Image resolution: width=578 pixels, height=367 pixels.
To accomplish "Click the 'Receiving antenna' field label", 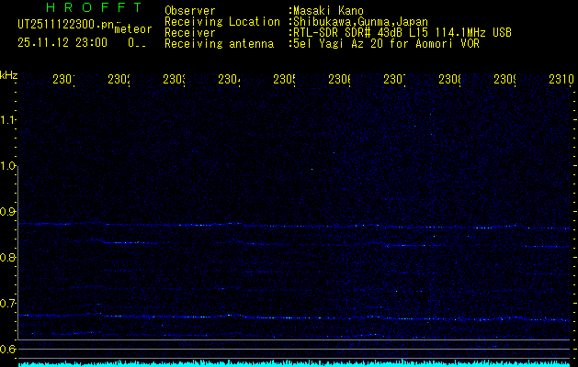I will pos(219,43).
